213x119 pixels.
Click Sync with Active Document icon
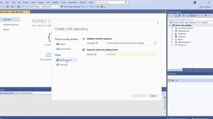point(188,16)
